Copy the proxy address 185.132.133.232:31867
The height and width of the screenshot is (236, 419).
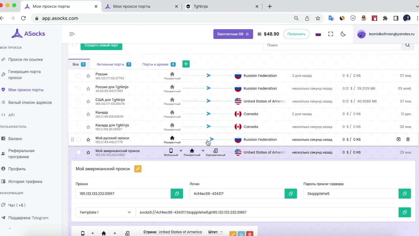[177, 194]
